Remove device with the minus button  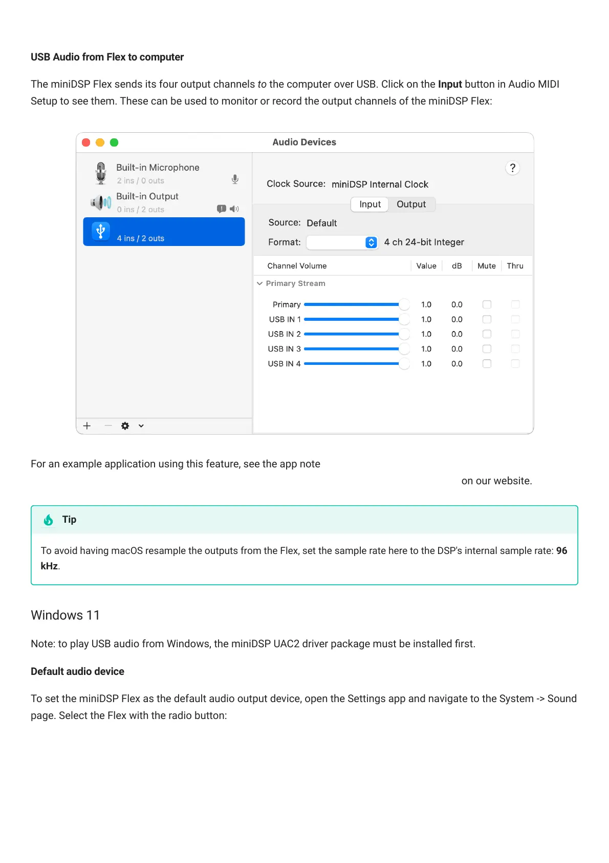tap(108, 426)
